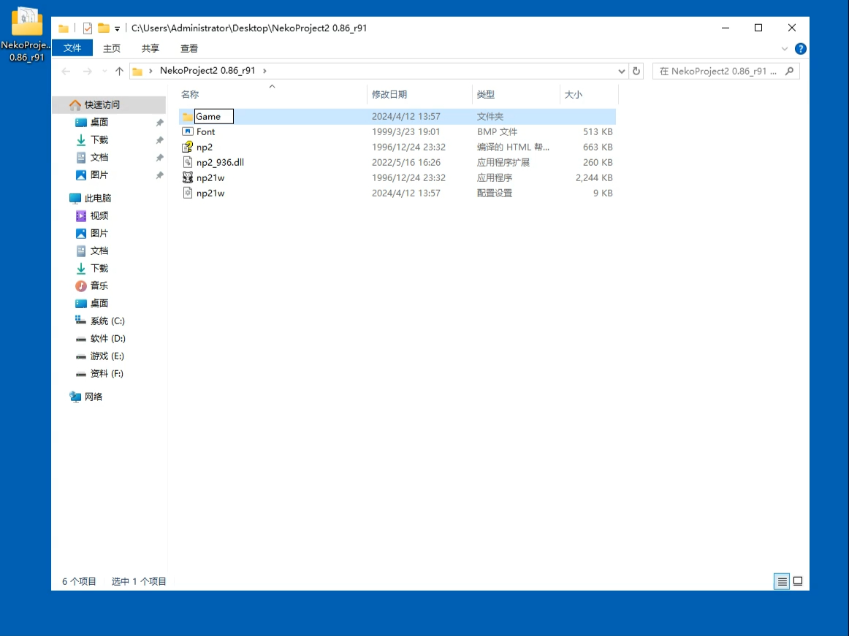Click the up arrow to go to parent folder
849x636 pixels.
click(118, 71)
